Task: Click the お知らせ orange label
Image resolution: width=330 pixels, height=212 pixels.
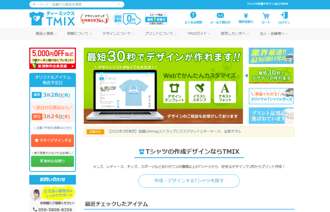Action: coord(95,132)
